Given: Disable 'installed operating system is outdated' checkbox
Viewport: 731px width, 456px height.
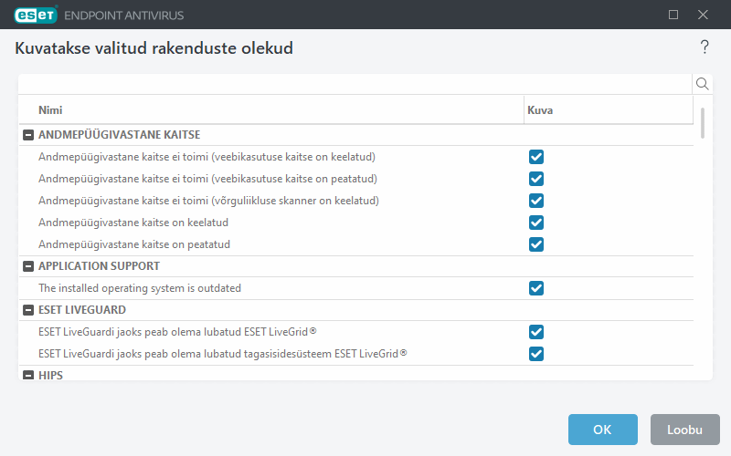Looking at the screenshot, I should 536,288.
